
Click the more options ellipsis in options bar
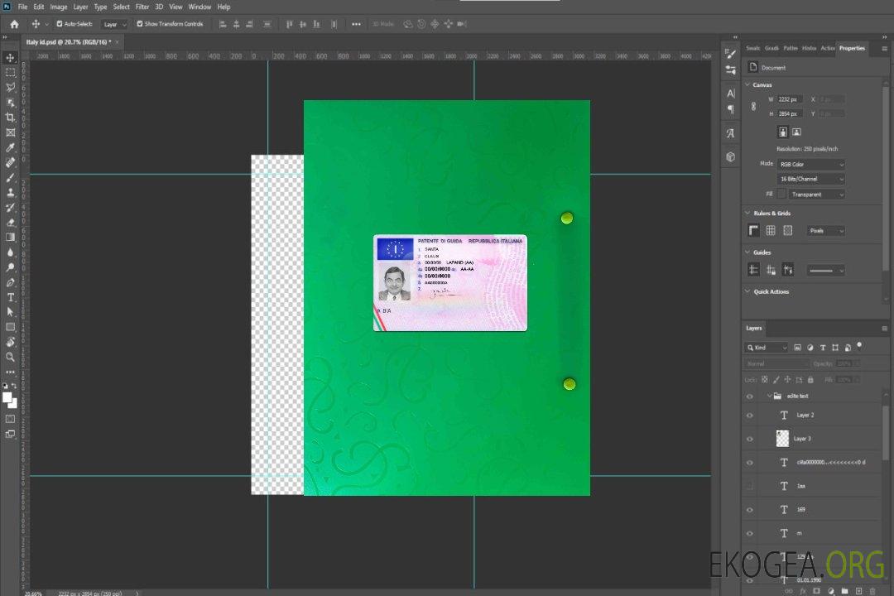coord(356,24)
